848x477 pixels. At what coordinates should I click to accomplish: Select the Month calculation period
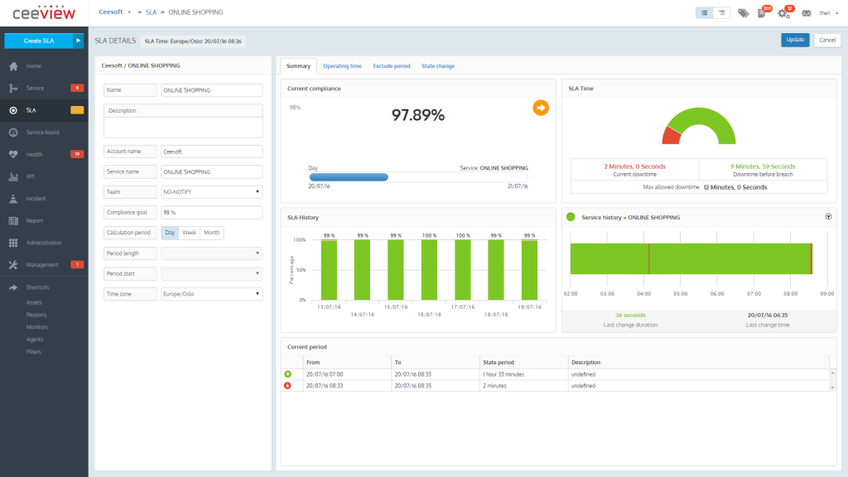pos(211,233)
